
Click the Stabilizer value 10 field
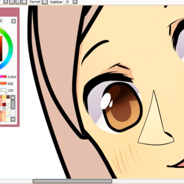[x=68, y=2]
